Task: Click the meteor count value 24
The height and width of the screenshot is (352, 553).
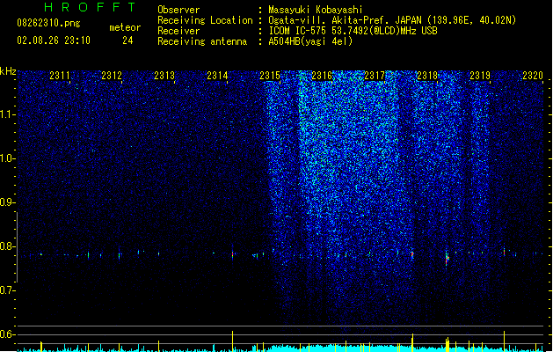Action: coord(127,40)
